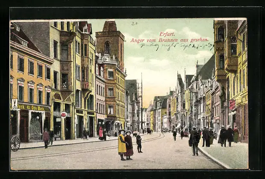Click the handwritten number at top center
Image resolution: width=265 pixels, height=179 pixels.
(134, 24)
